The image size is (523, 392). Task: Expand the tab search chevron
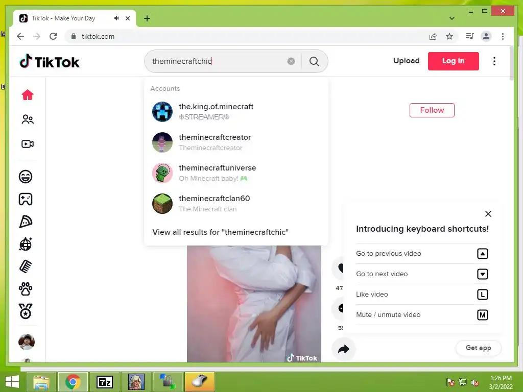point(452,18)
